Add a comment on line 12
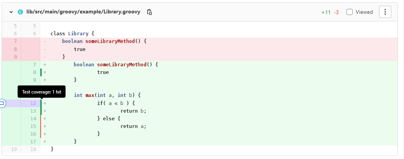Image resolution: width=404 pixels, height=159 pixels. [2, 103]
